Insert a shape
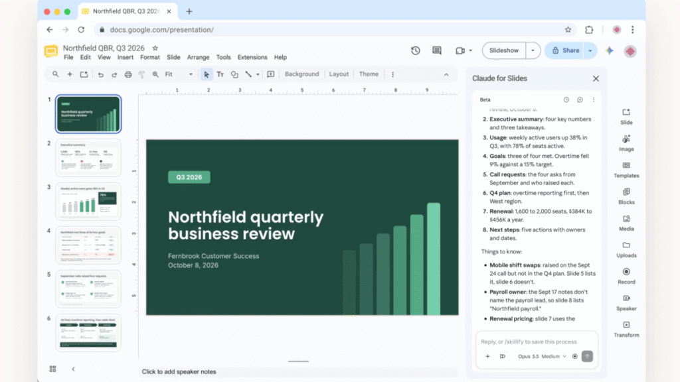 pyautogui.click(x=234, y=74)
